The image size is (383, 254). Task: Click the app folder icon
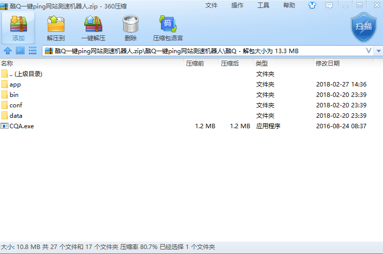click(x=4, y=85)
